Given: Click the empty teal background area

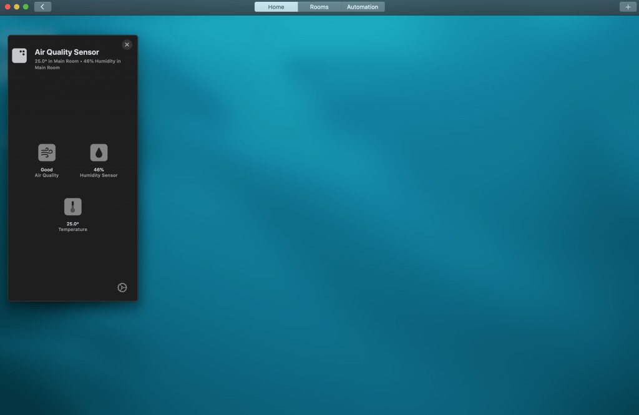Looking at the screenshot, I should (x=387, y=218).
